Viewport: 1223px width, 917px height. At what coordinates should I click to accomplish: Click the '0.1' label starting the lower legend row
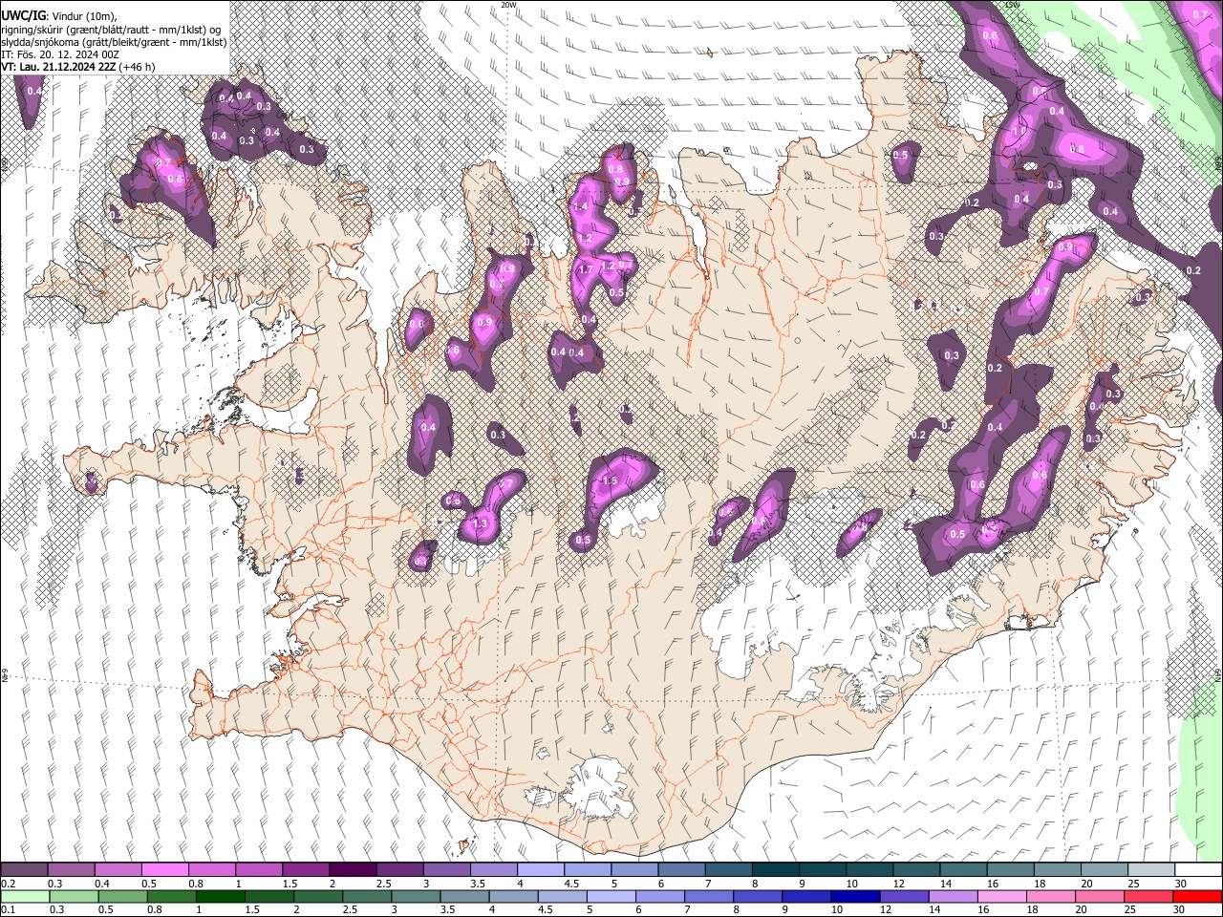click(8, 909)
